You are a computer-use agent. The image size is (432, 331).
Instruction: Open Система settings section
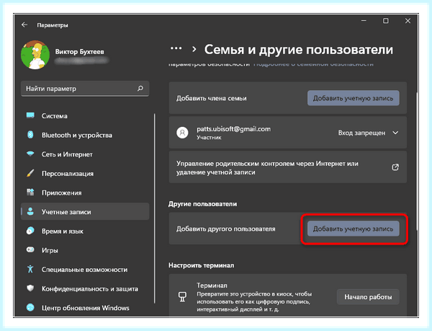click(x=85, y=116)
